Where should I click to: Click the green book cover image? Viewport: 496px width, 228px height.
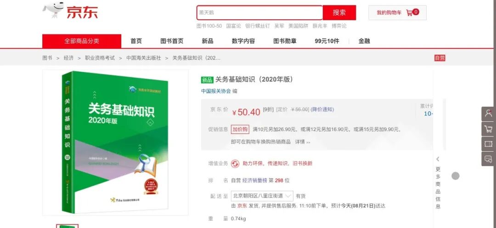coord(115,142)
